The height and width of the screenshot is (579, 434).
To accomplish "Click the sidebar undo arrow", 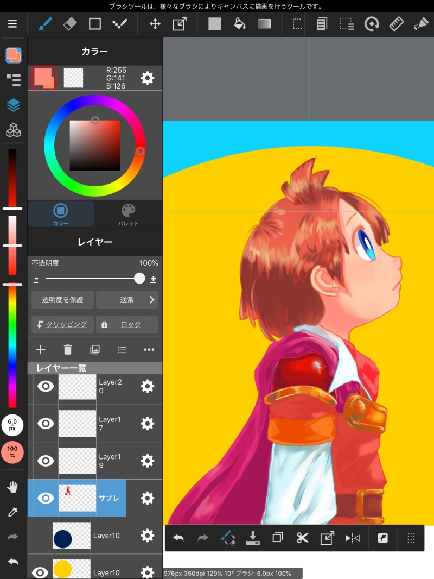I will pos(12,562).
